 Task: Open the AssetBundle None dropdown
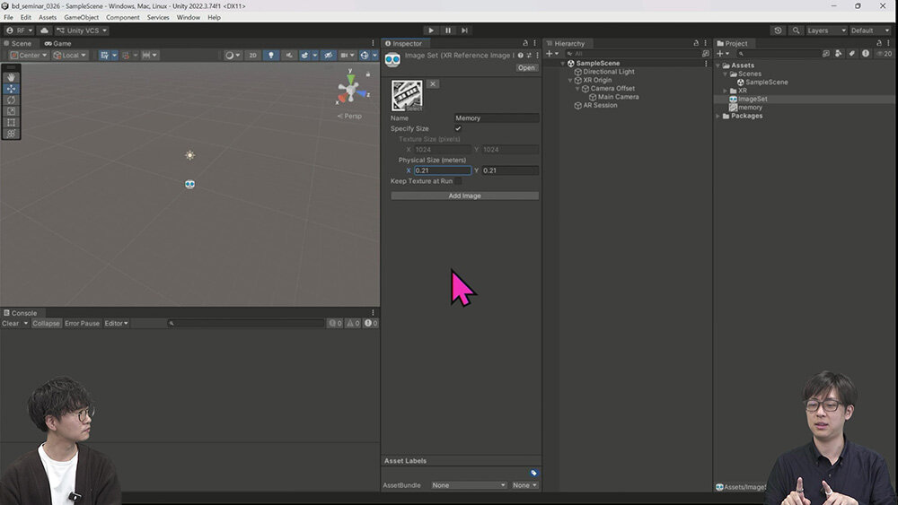(468, 485)
